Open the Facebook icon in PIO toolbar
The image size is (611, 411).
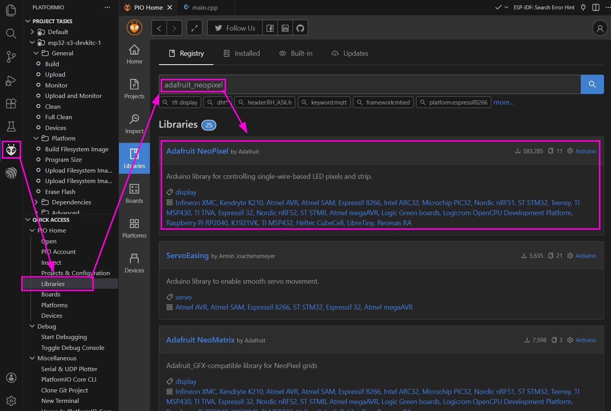coord(270,28)
